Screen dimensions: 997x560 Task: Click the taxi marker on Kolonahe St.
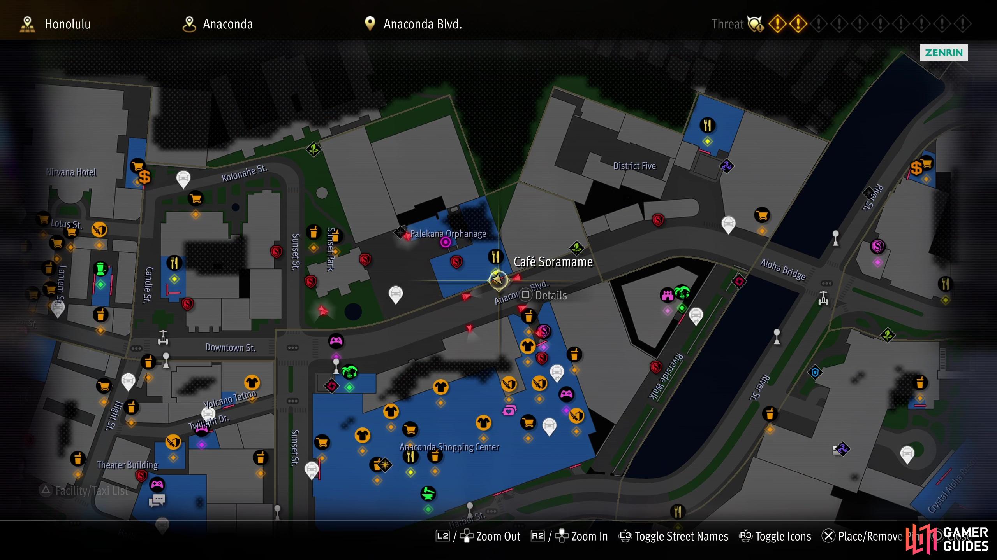183,179
